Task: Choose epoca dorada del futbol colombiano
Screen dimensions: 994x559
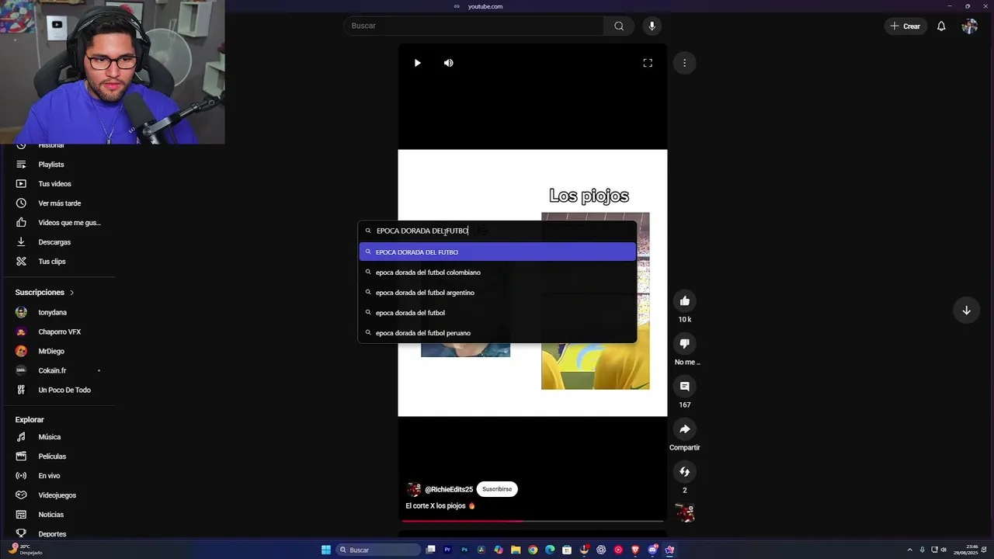Action: coord(497,273)
